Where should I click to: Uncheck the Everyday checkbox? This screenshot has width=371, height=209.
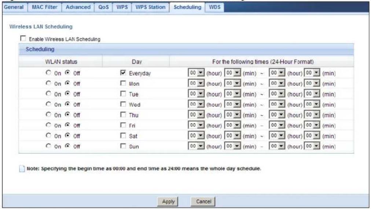pyautogui.click(x=123, y=72)
